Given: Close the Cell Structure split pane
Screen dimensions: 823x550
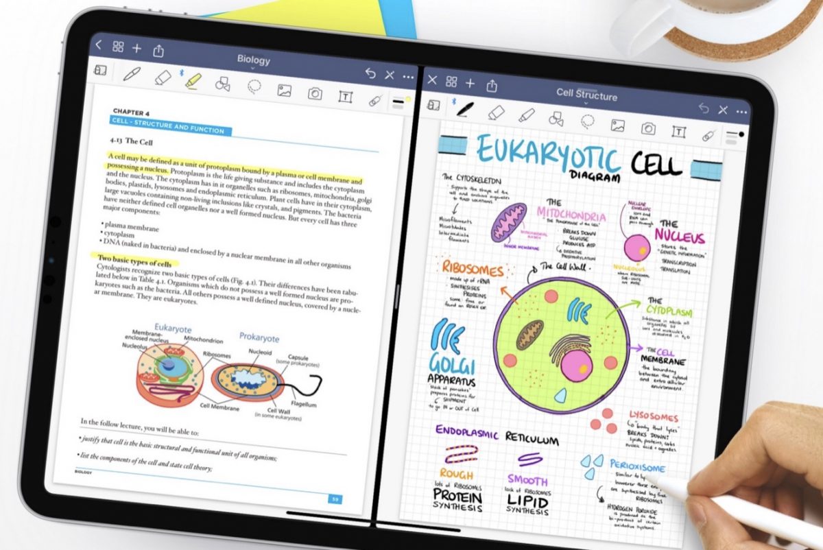Looking at the screenshot, I should [432, 80].
